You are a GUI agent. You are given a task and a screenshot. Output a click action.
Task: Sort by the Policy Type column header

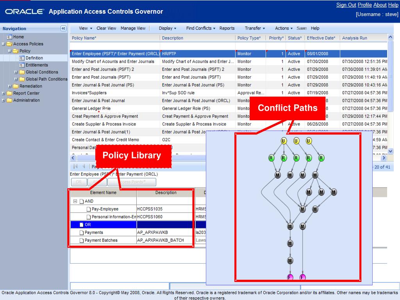pos(250,38)
